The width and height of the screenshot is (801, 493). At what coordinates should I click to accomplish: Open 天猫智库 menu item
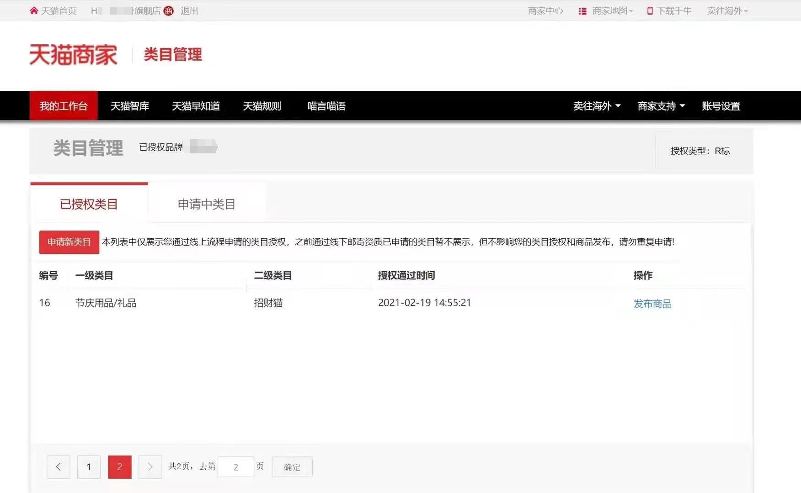130,106
